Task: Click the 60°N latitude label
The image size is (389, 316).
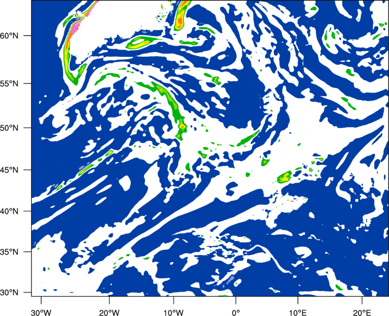Action: pos(9,35)
